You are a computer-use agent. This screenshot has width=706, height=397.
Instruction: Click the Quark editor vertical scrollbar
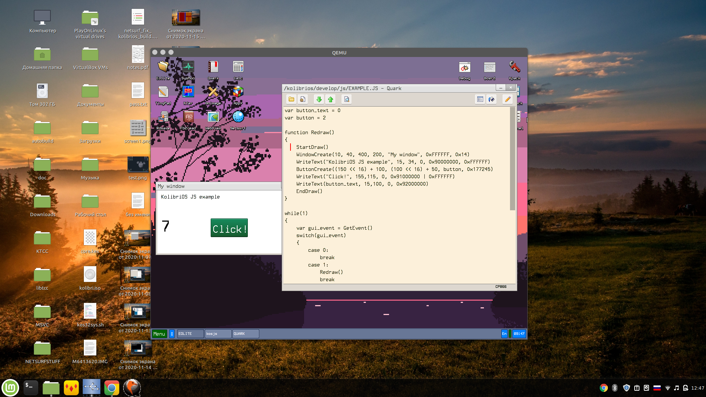click(x=513, y=158)
